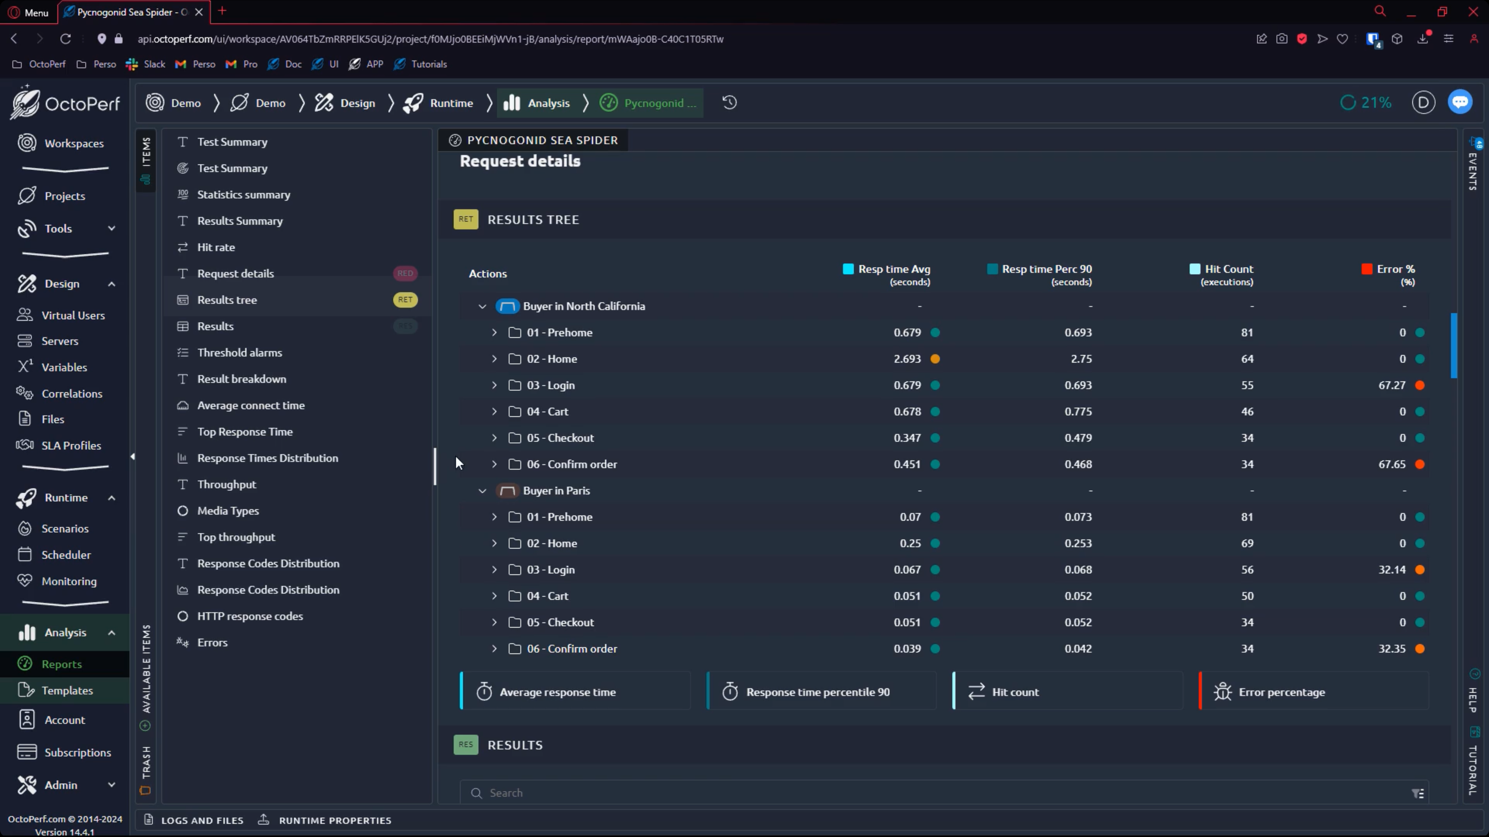Viewport: 1489px width, 837px height.
Task: Click the Error % red color swatch
Action: 1367,269
